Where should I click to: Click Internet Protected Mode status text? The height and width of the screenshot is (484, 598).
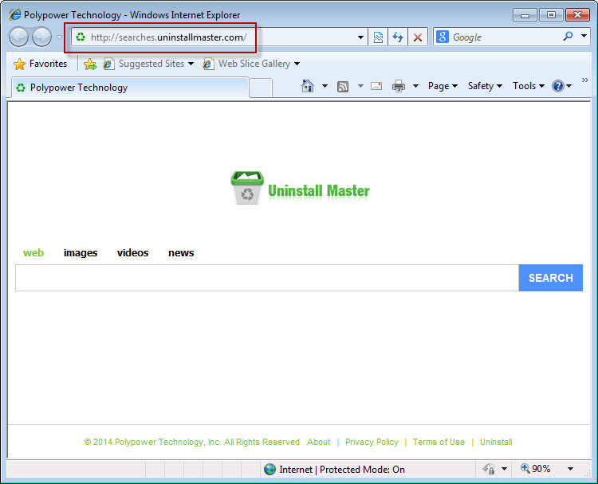pos(342,470)
